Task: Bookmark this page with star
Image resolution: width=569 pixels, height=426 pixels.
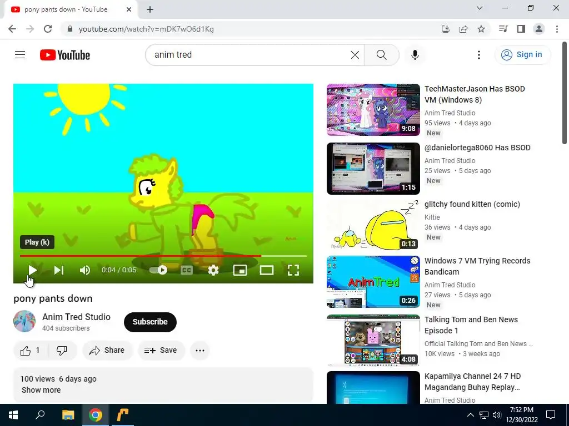Action: (x=481, y=29)
